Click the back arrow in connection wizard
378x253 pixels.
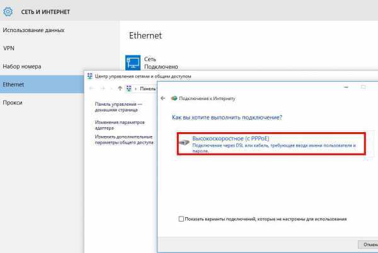pos(163,98)
